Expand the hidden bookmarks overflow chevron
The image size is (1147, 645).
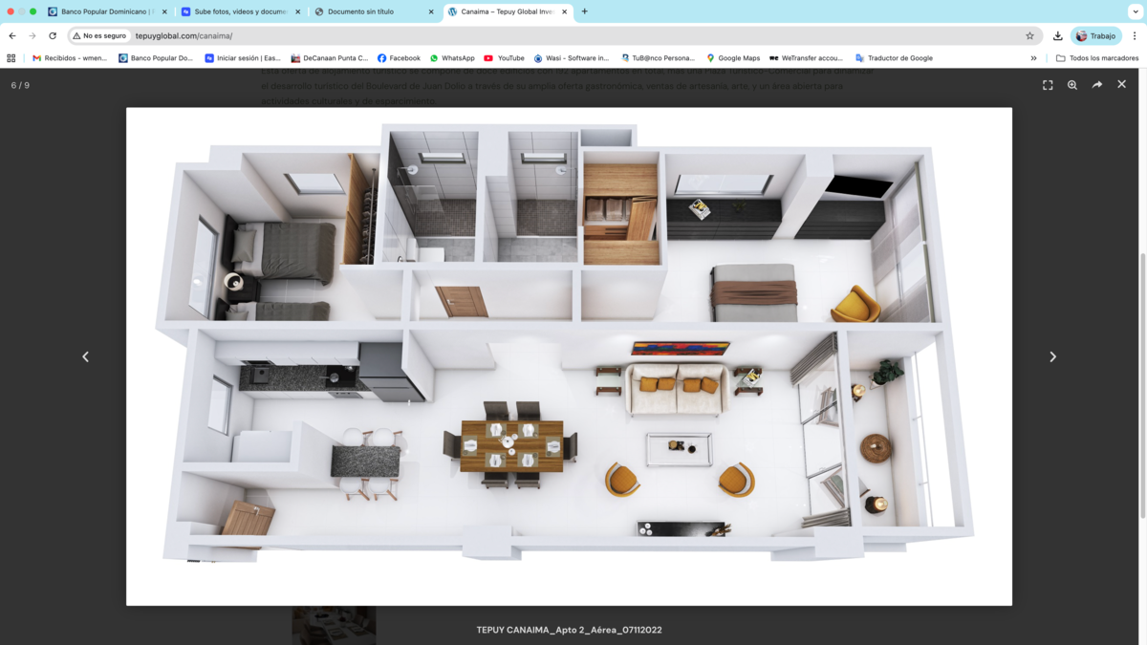point(1033,58)
